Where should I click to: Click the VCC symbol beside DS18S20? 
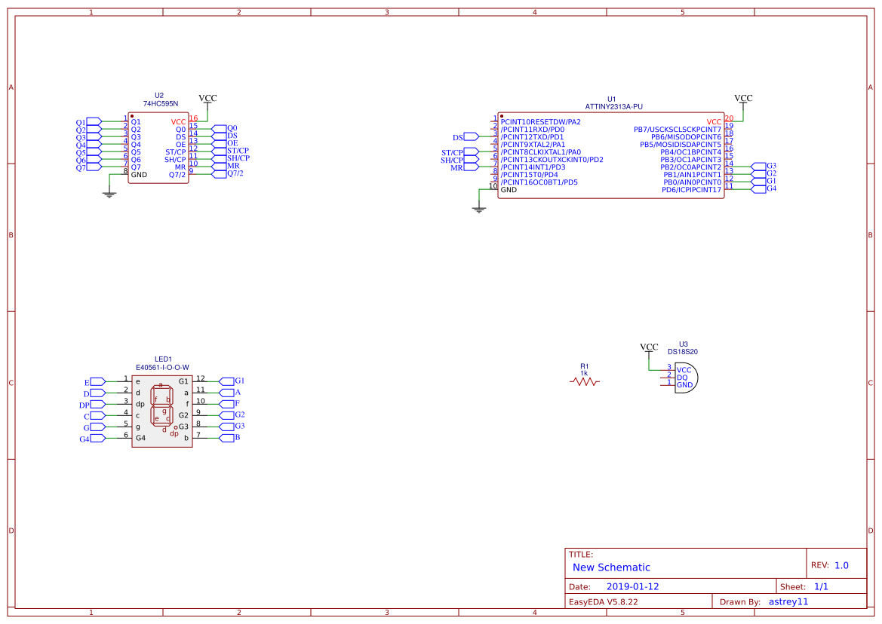(647, 347)
